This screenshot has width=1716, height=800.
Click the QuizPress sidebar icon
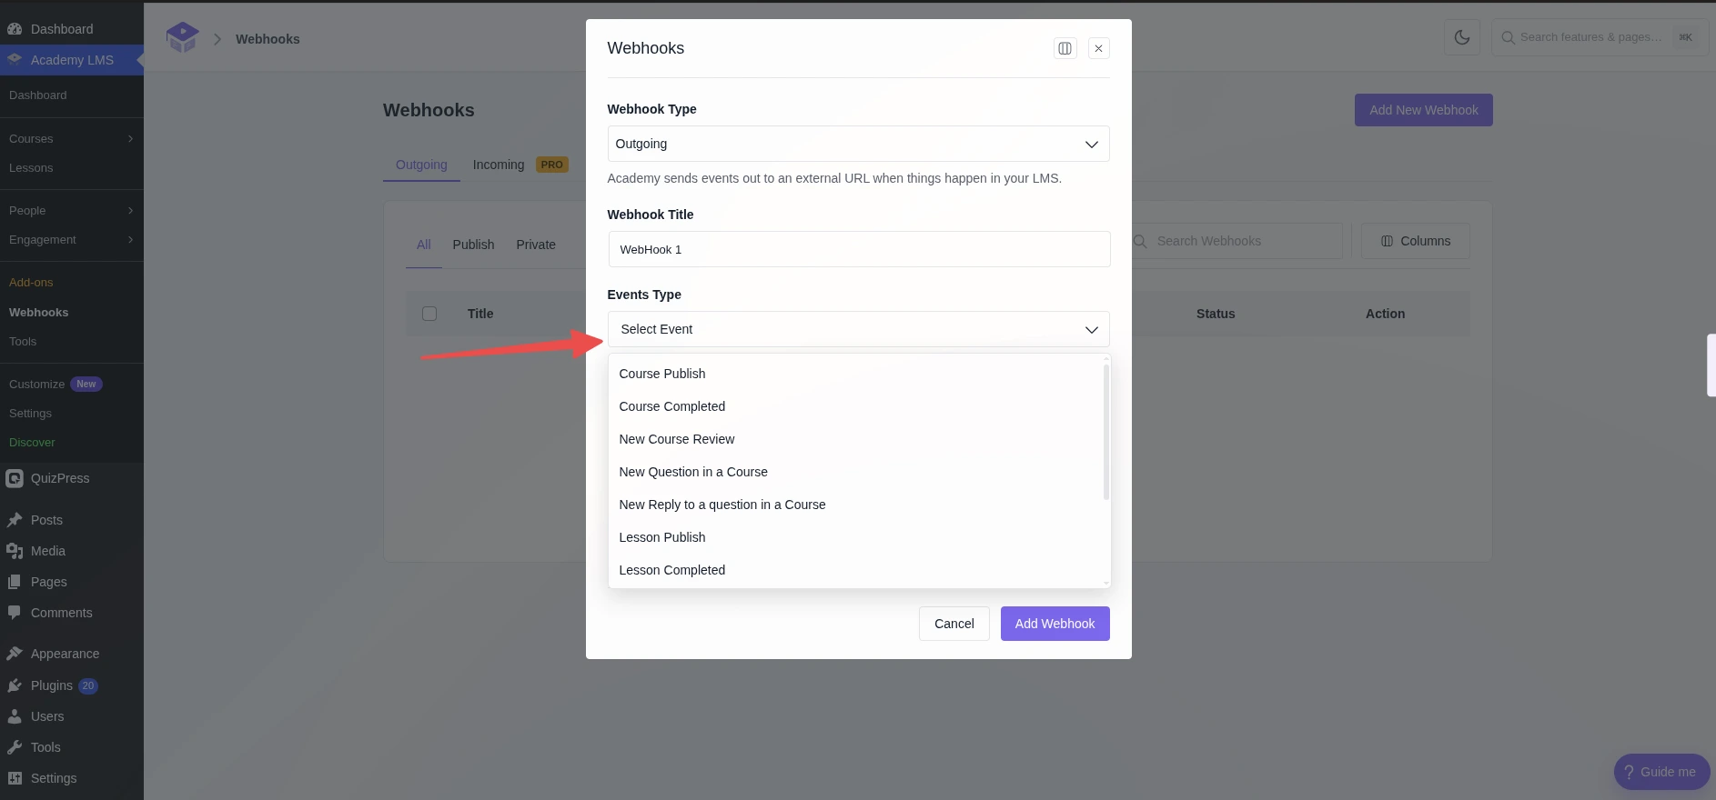click(15, 478)
